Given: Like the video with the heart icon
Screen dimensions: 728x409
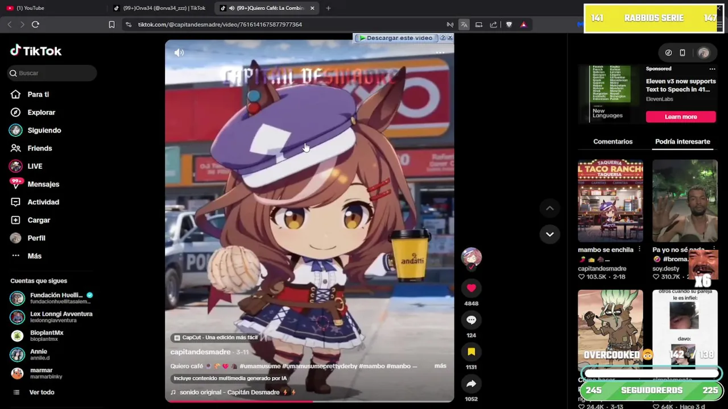Looking at the screenshot, I should tap(471, 288).
